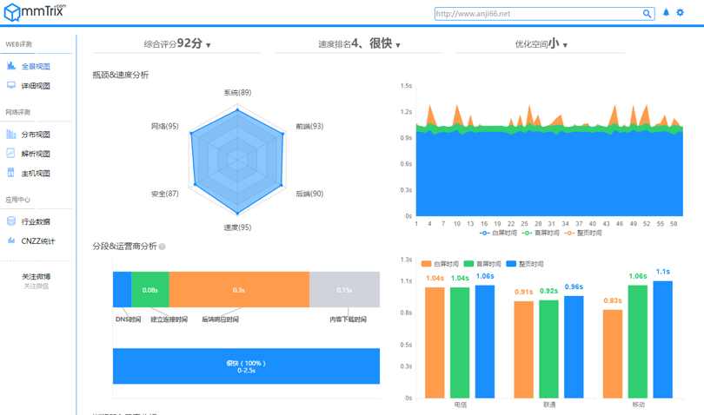Click the 详细视图 monitor icon
Viewport: 704px width, 415px height.
[x=11, y=85]
